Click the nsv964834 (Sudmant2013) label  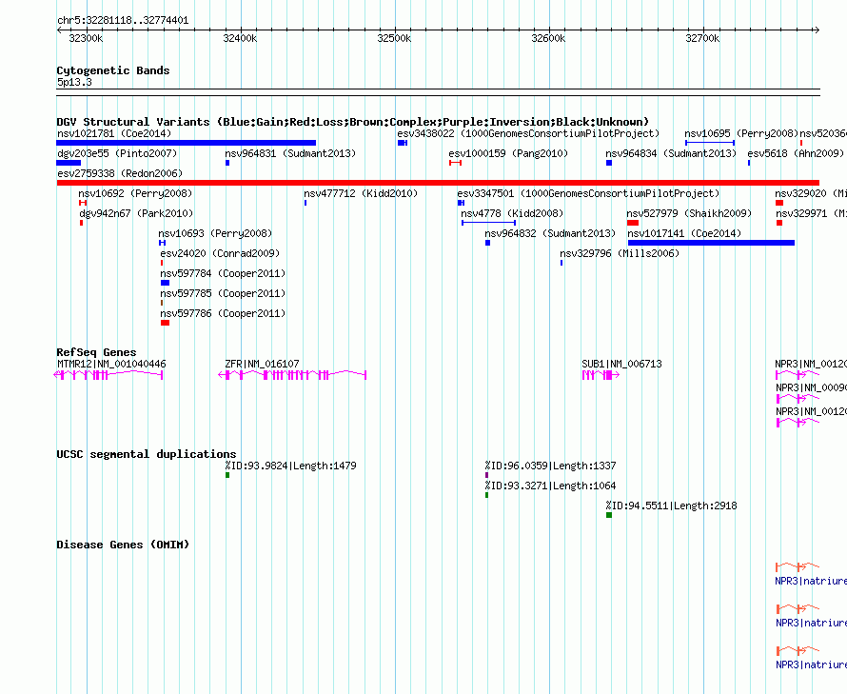[671, 153]
